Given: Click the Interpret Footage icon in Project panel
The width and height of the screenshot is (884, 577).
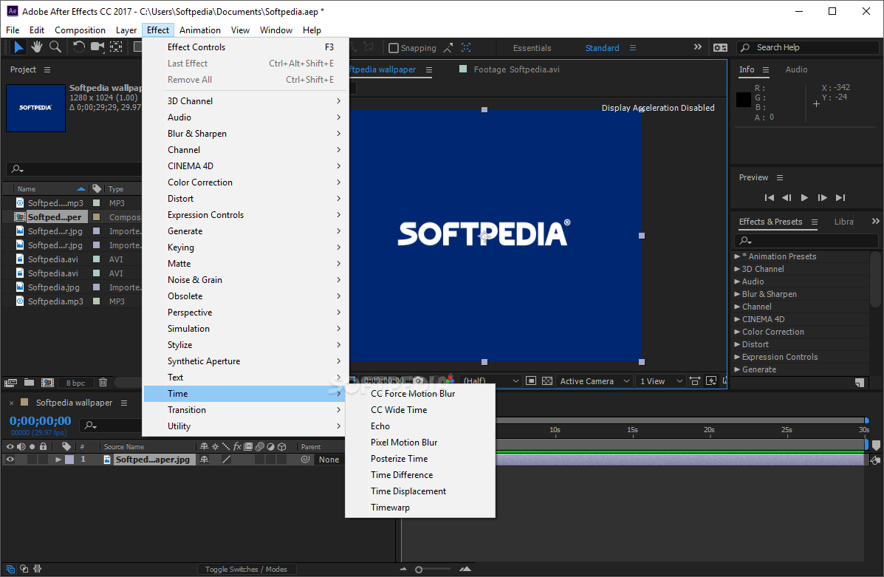Looking at the screenshot, I should pos(10,383).
